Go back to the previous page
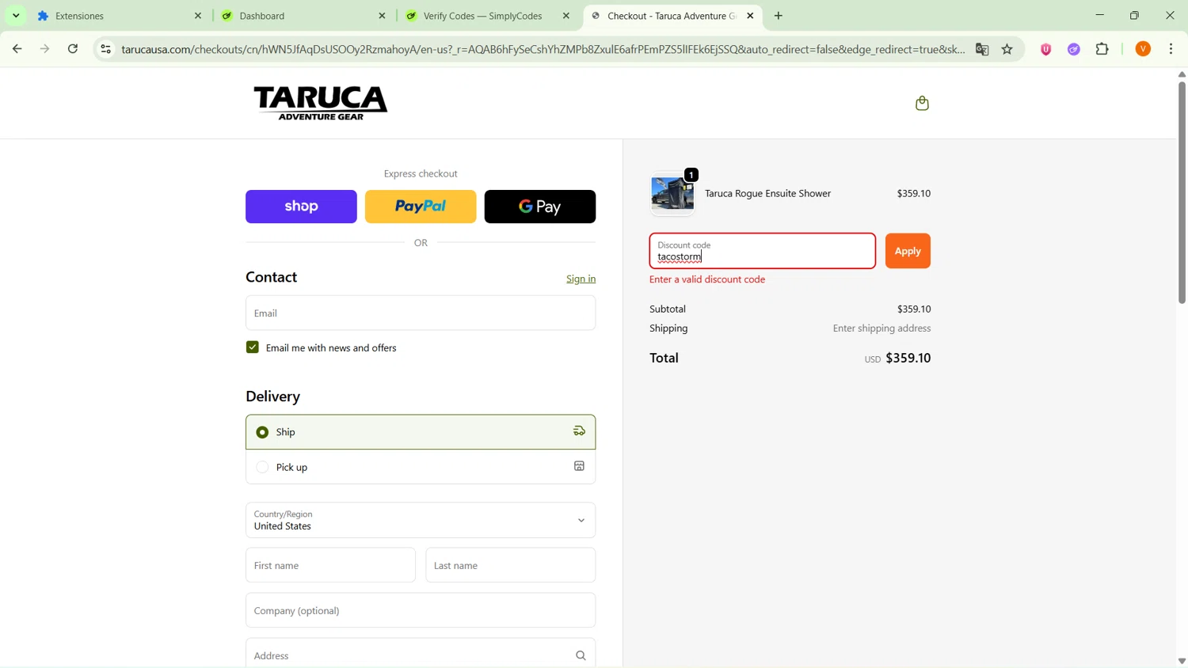This screenshot has width=1188, height=668. tap(17, 49)
